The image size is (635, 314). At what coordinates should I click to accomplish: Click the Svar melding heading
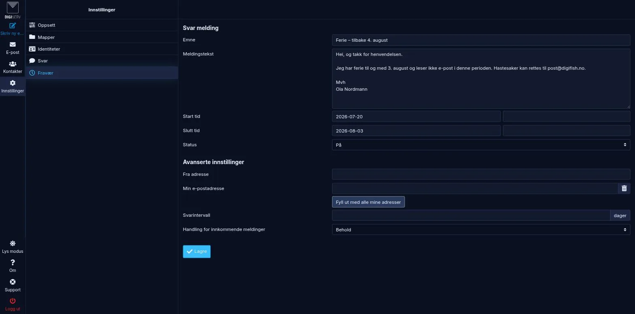pyautogui.click(x=200, y=28)
